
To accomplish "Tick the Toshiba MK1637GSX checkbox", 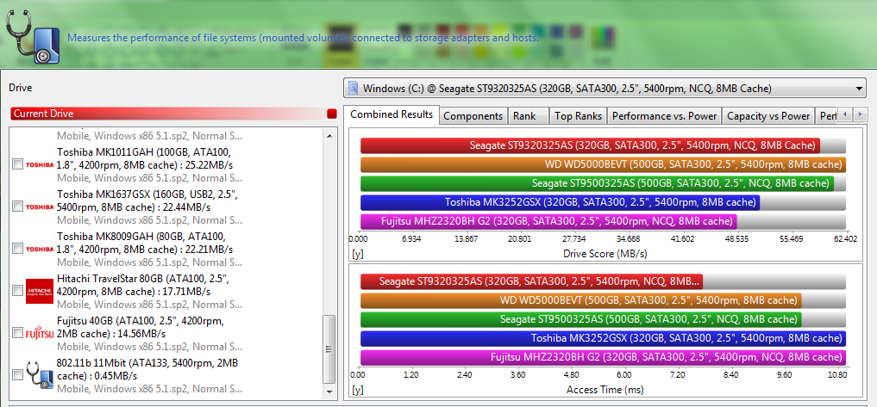I will (17, 207).
